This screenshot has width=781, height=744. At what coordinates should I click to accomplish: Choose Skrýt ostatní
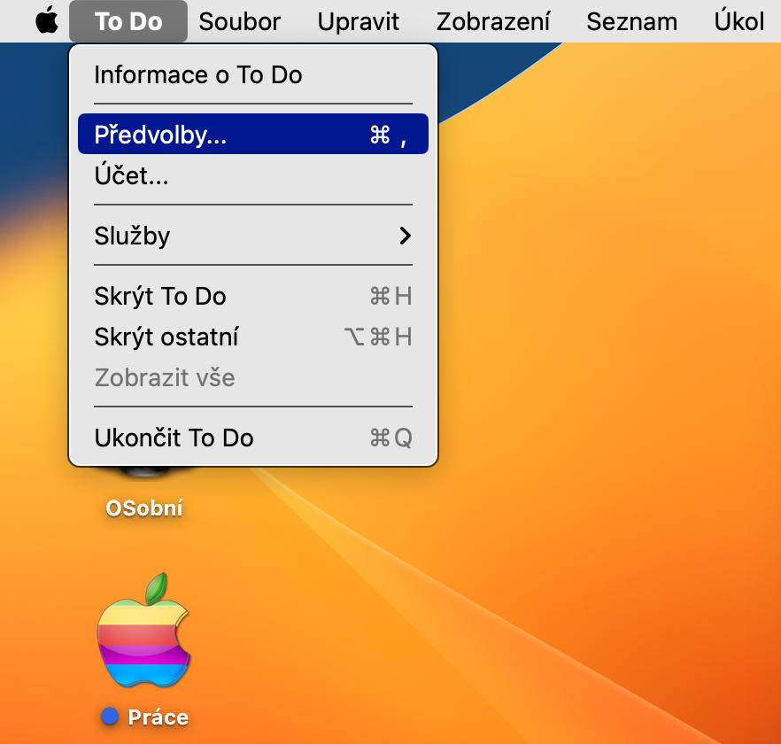(253, 337)
